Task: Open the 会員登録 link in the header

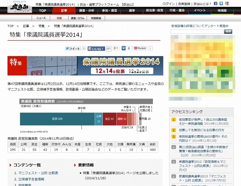Action: (x=184, y=3)
